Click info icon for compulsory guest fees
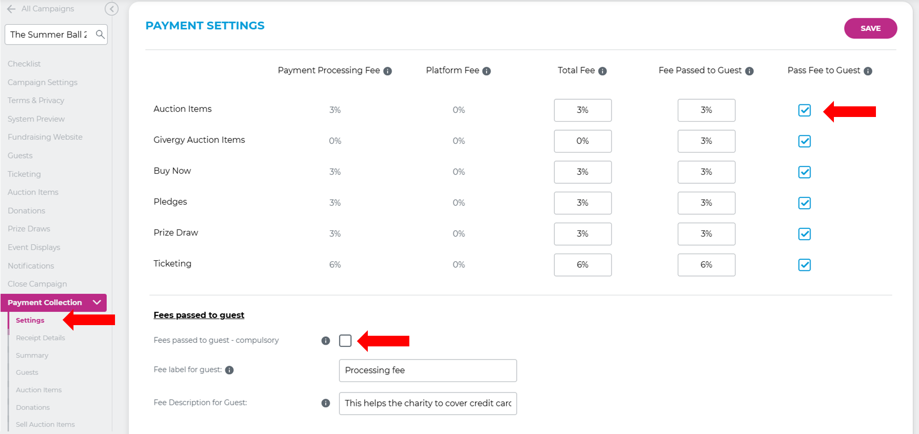This screenshot has height=434, width=919. tap(326, 341)
